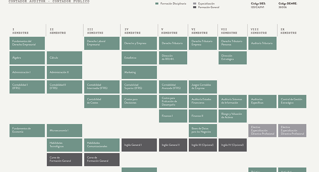Click the Control de Gestión Estratégico course

(292, 101)
